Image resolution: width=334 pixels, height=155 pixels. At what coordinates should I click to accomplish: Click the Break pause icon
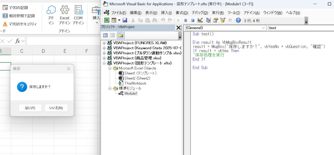coord(186,20)
